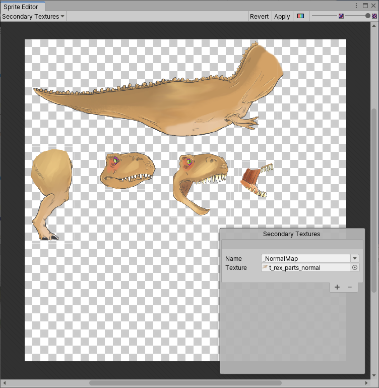Click the high mip level icon at far right

374,16
